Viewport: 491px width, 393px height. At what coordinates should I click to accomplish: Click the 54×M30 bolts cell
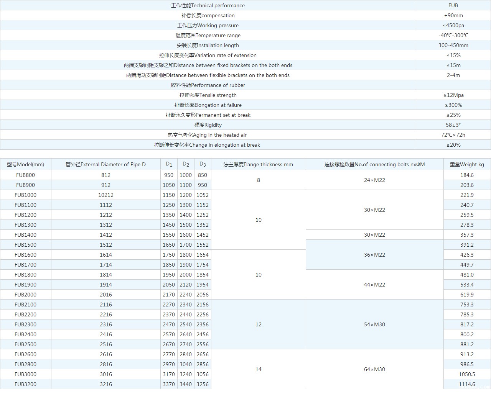pos(374,324)
